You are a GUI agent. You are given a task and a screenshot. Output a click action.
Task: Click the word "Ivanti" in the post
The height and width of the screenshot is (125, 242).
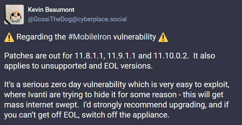38,95
